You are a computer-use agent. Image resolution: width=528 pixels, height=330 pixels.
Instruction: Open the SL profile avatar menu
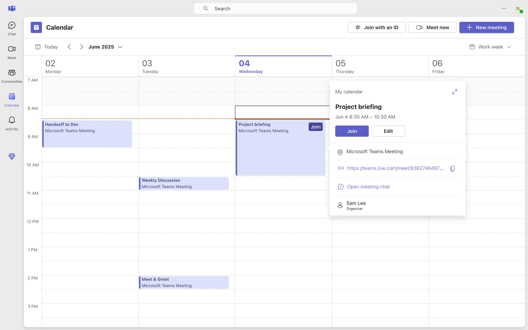pos(518,9)
